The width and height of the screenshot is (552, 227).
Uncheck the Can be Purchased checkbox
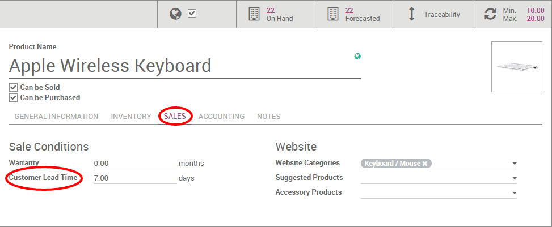13,97
